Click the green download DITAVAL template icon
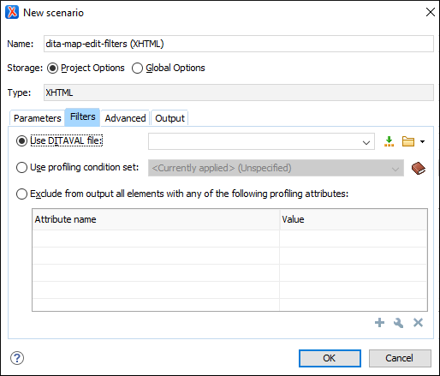 coord(389,141)
